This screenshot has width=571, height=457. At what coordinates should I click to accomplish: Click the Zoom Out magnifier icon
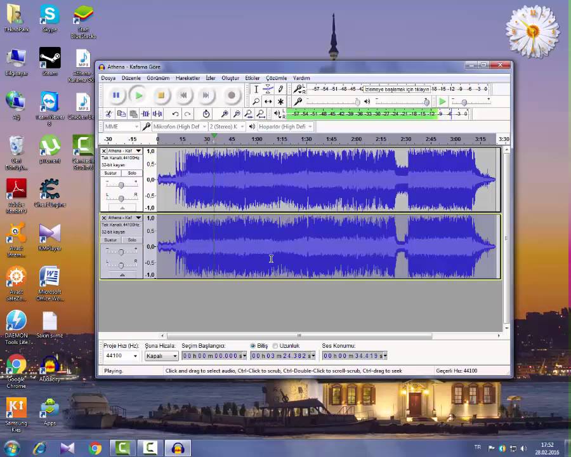pyautogui.click(x=237, y=114)
